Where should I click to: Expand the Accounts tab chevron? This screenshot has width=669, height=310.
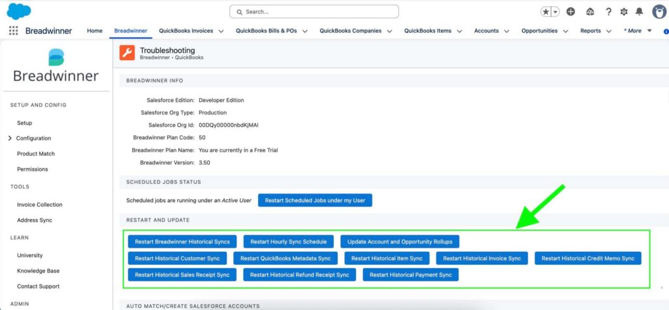coord(506,31)
